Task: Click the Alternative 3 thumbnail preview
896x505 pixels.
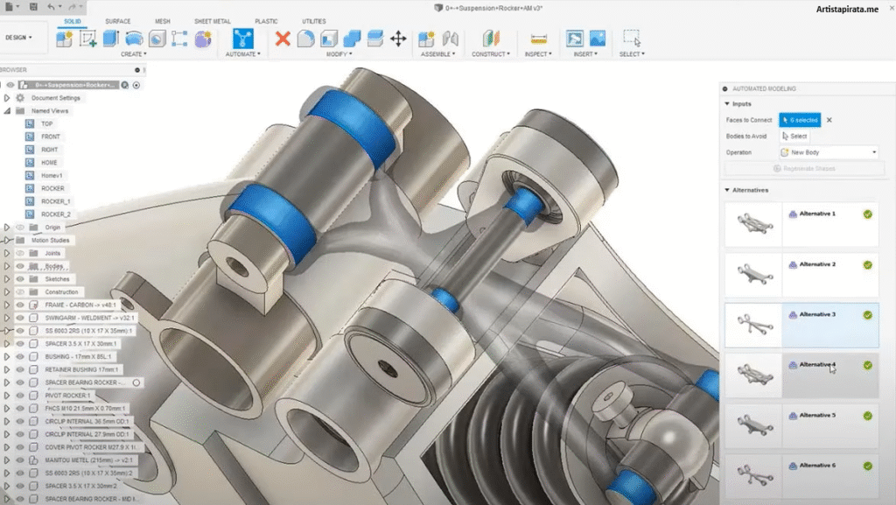Action: [754, 324]
